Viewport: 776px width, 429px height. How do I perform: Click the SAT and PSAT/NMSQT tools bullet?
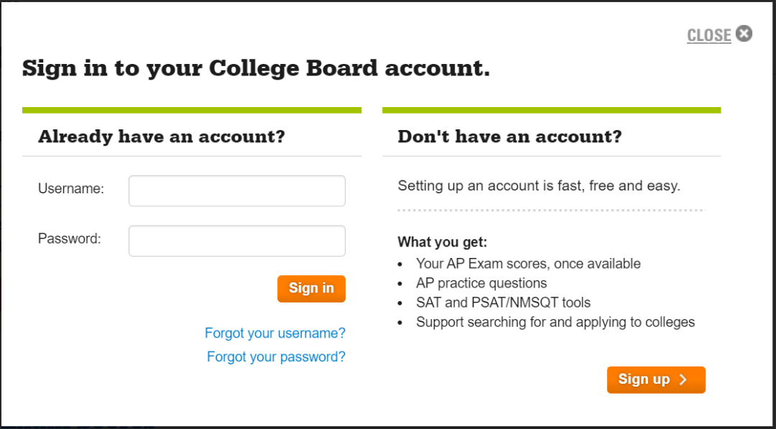tap(503, 303)
